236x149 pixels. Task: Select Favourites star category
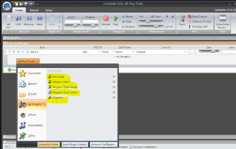coord(32,73)
